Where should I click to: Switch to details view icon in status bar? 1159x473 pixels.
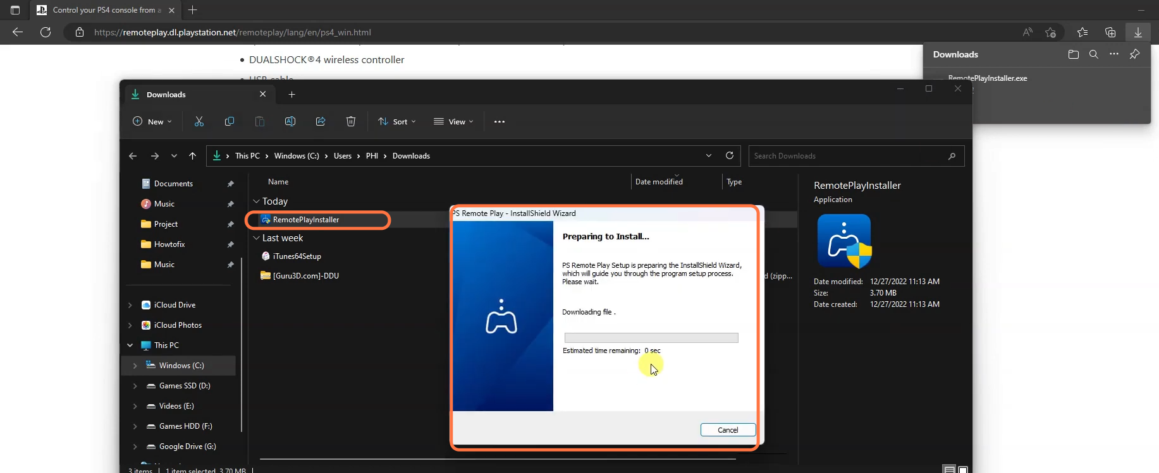949,469
